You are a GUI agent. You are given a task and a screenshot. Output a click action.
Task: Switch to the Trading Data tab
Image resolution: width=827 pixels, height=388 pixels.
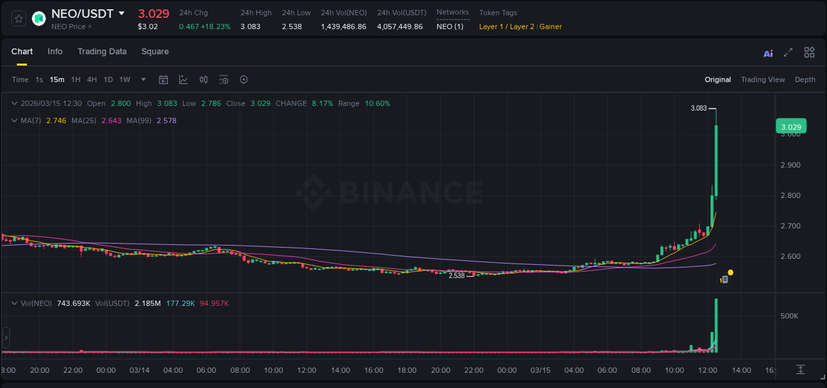102,51
